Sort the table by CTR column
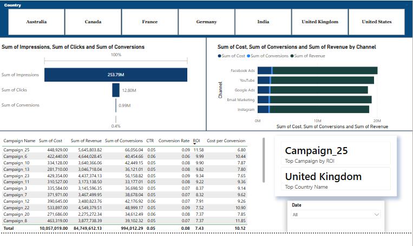Image resolution: width=413 pixels, height=246 pixels. pos(150,141)
